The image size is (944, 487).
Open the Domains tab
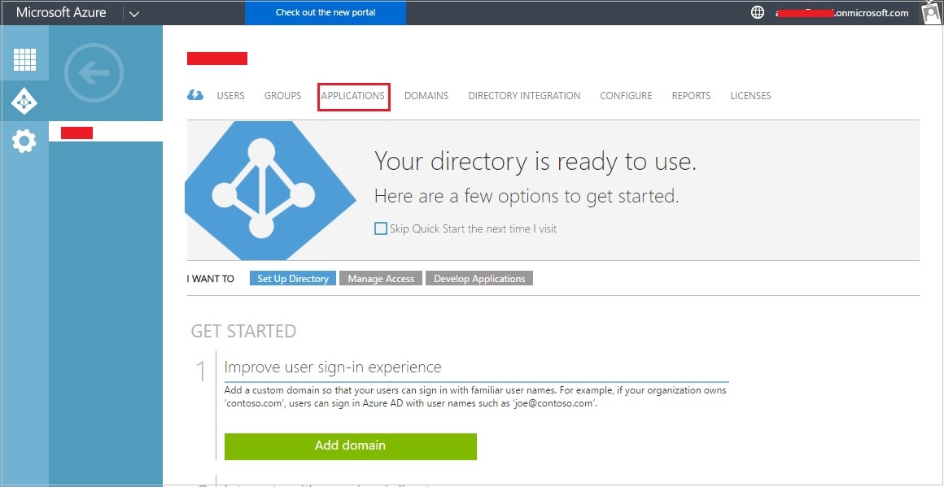pos(426,96)
